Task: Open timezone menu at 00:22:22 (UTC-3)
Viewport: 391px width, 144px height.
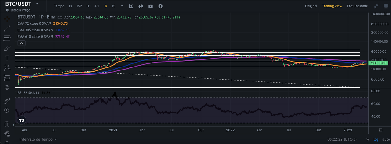Action: tap(342, 139)
